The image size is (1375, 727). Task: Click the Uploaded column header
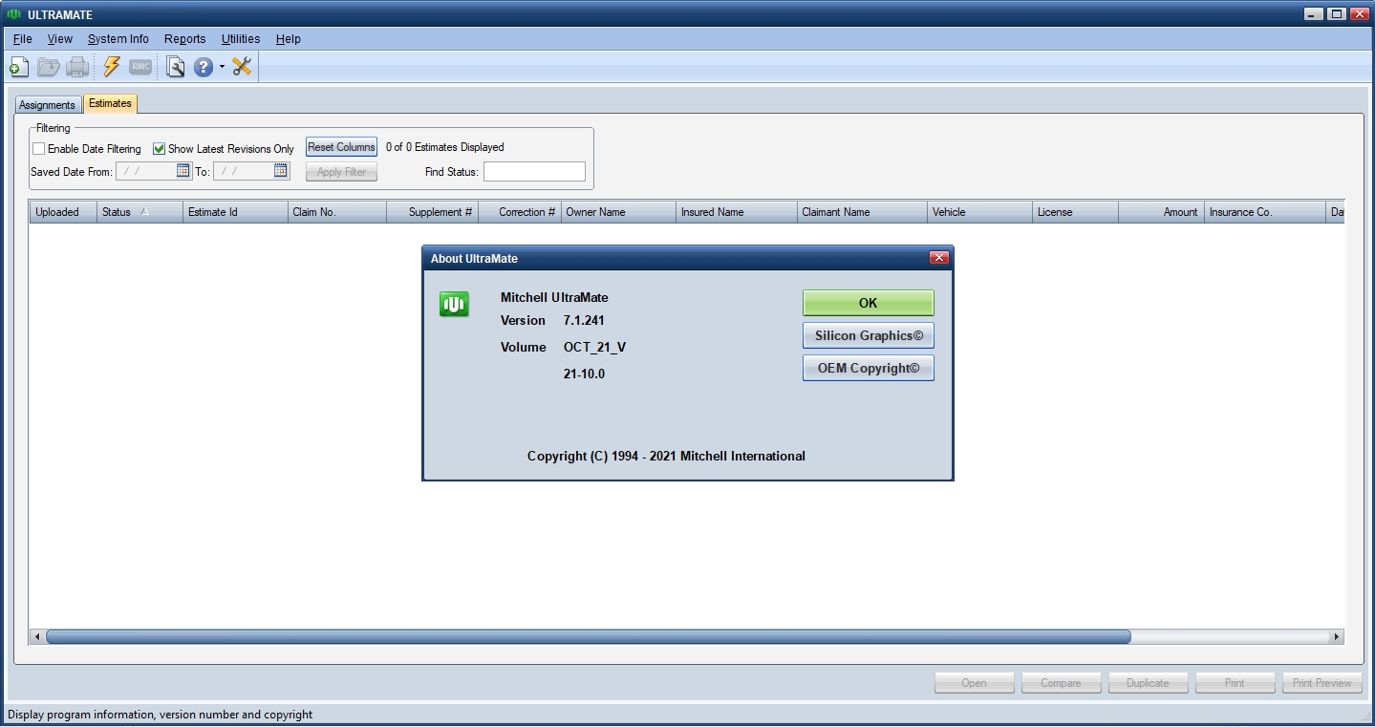[x=63, y=212]
